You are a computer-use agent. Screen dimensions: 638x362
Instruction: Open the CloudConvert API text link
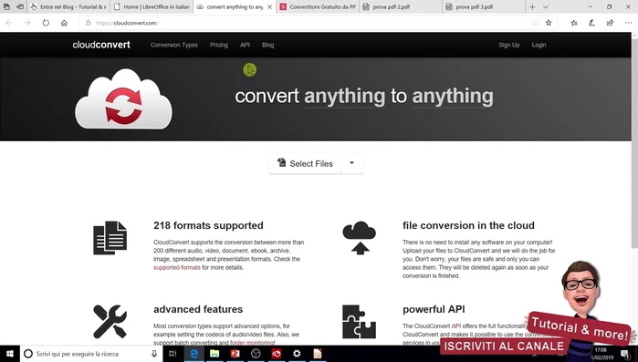click(x=455, y=326)
